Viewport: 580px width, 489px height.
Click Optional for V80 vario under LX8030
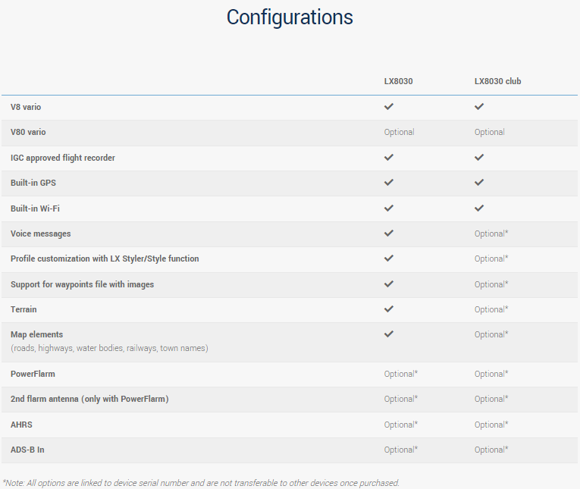[399, 132]
